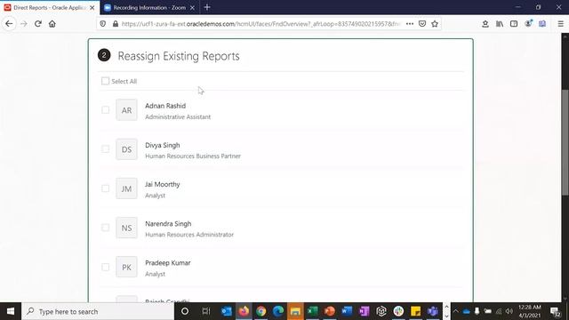Click the PK avatar thumbnail
569x320 pixels.
(x=126, y=267)
